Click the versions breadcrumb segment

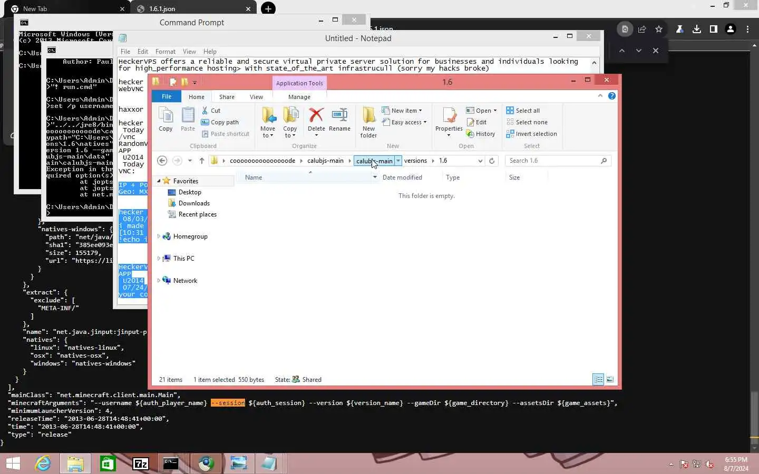click(x=415, y=161)
